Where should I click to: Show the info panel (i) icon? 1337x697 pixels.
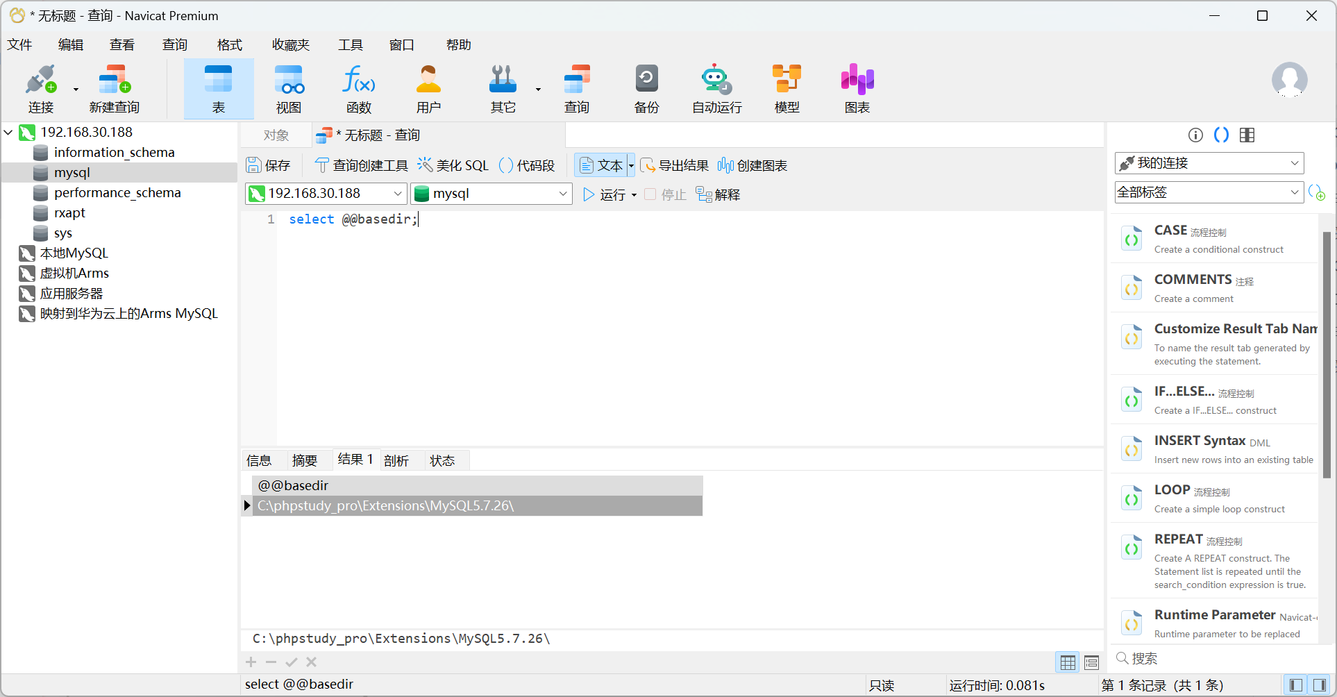click(x=1195, y=135)
